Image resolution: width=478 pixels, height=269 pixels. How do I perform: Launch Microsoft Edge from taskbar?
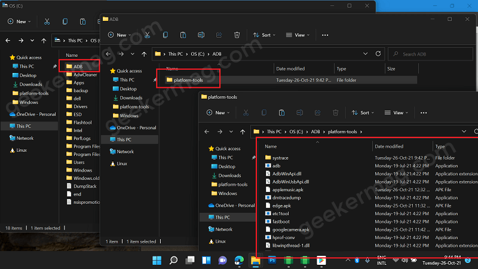239,261
